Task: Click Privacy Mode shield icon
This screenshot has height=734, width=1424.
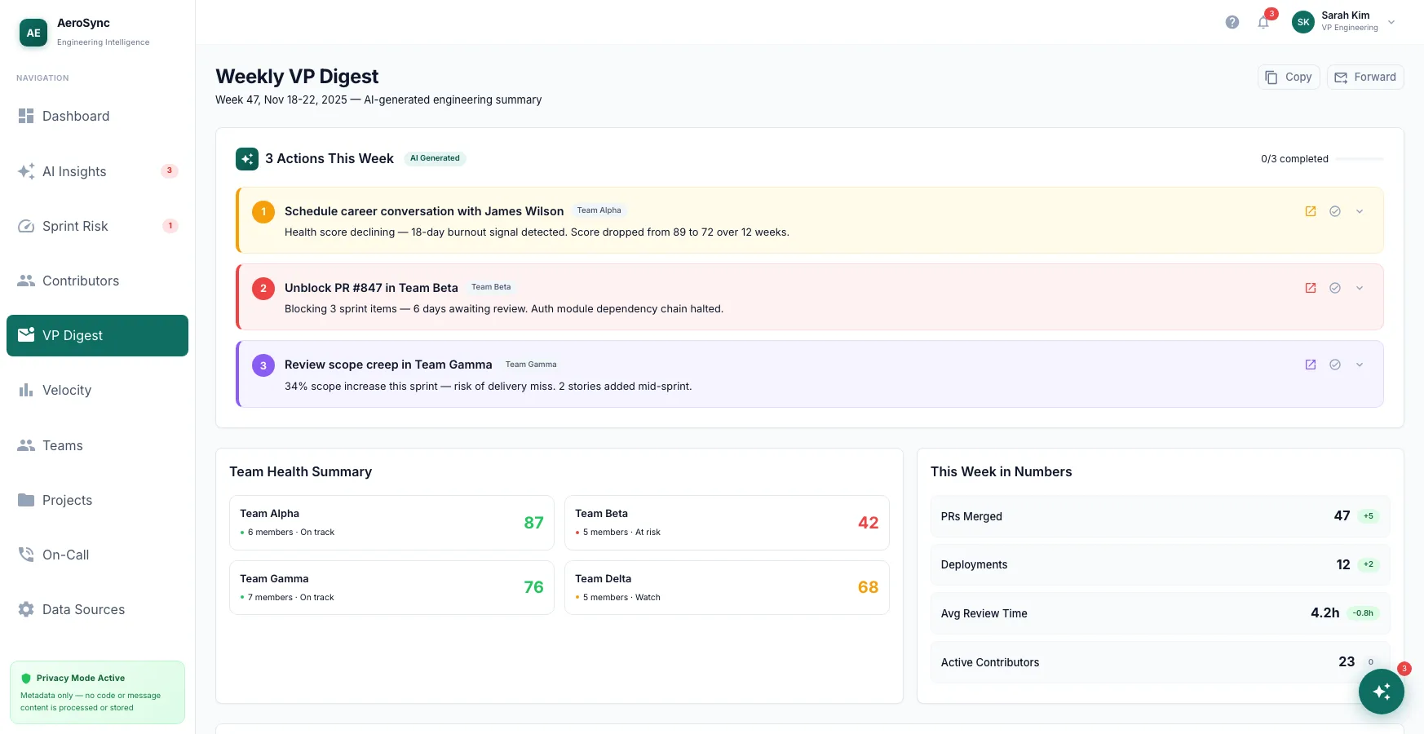Action: coord(26,679)
